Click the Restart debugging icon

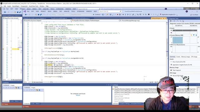(x=120, y=15)
